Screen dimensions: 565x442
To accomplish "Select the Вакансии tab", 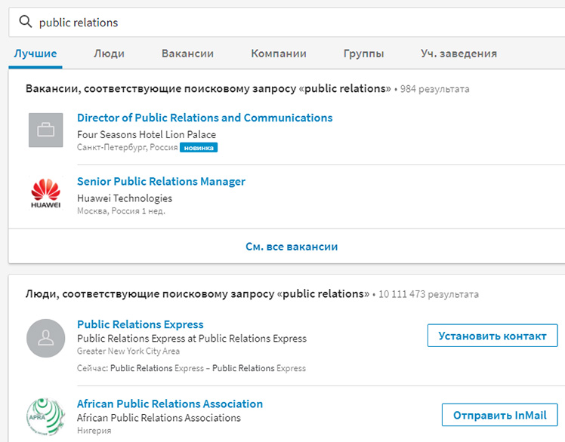I will coord(188,54).
